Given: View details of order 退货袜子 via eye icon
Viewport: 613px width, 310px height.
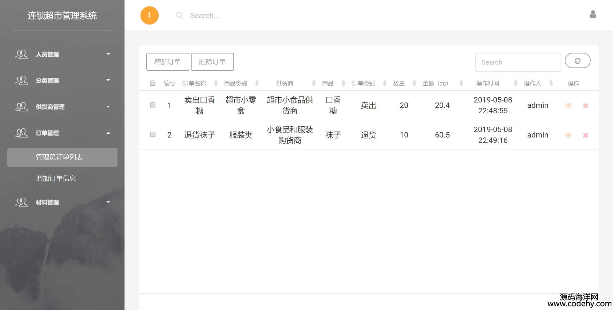Looking at the screenshot, I should (x=568, y=135).
